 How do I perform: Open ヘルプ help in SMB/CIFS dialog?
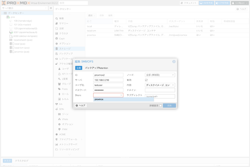81,105
